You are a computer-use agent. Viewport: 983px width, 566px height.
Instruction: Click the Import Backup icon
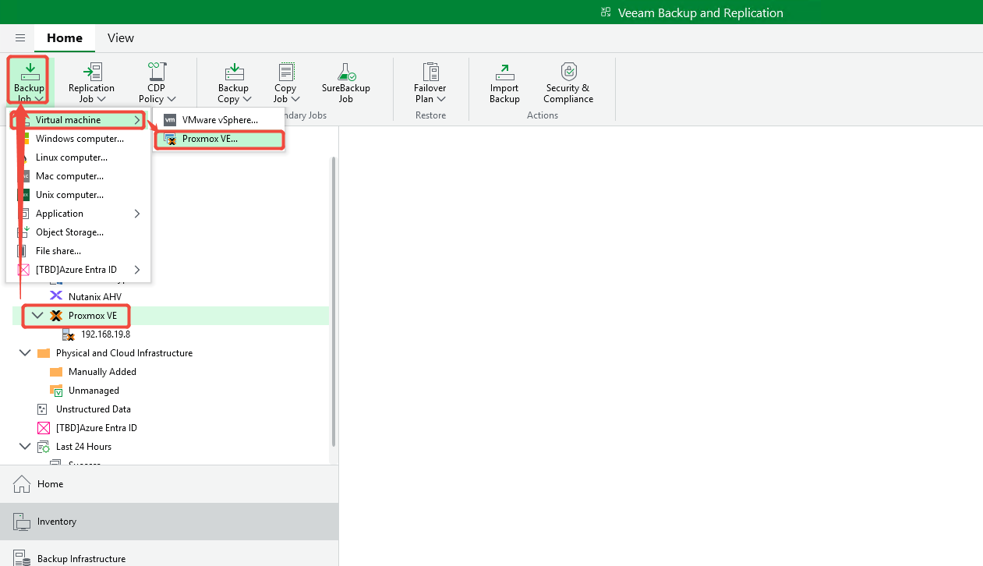tap(504, 72)
